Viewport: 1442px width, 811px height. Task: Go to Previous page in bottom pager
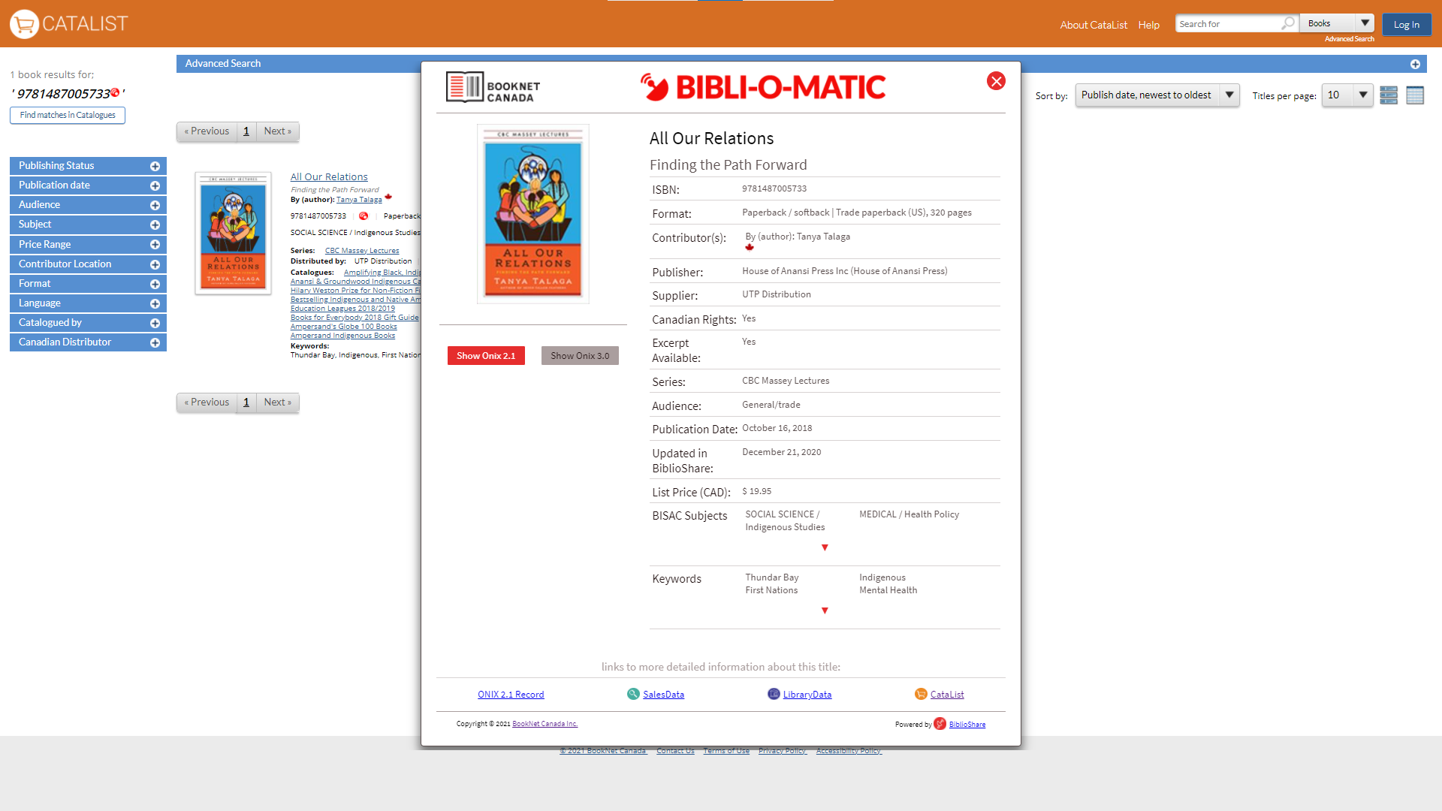pos(207,402)
